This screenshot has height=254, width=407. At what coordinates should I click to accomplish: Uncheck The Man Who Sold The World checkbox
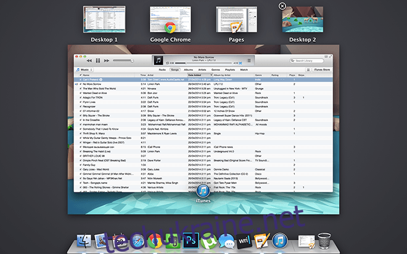click(80, 89)
